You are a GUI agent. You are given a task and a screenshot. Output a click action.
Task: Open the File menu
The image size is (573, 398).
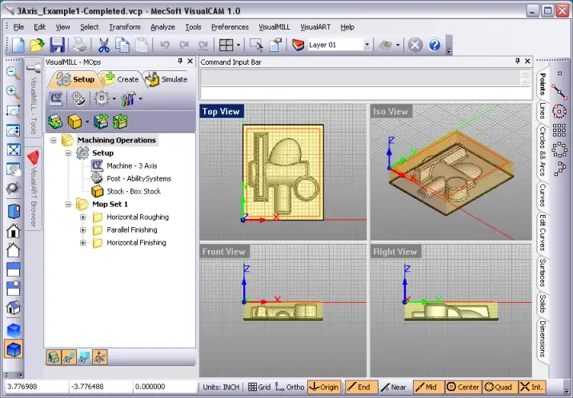click(x=18, y=27)
